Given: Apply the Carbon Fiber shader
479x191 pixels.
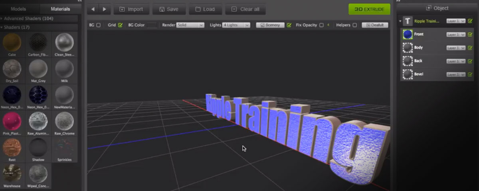Looking at the screenshot, I should (38, 42).
